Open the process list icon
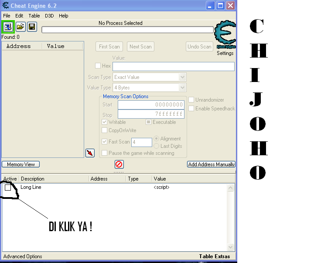 (x=8, y=27)
